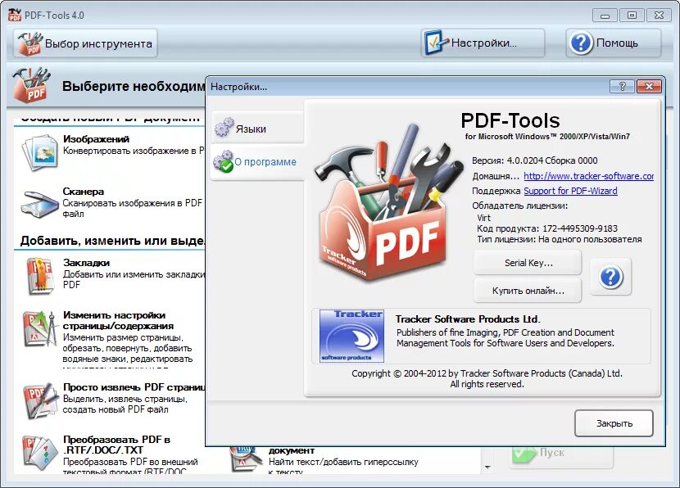680x488 pixels.
Task: Click the Купить онлайн... button
Action: point(528,291)
